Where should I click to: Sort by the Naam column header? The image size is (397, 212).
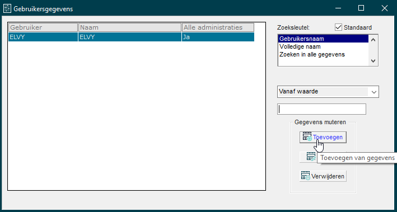(130, 27)
